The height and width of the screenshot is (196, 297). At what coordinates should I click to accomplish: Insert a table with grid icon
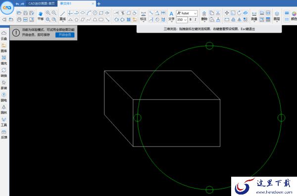tap(268, 19)
